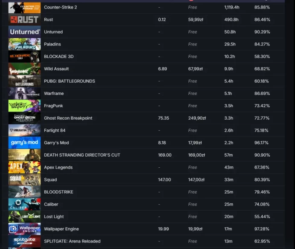Open the Warframe title link
Image resolution: width=295 pixels, height=249 pixels.
54,93
